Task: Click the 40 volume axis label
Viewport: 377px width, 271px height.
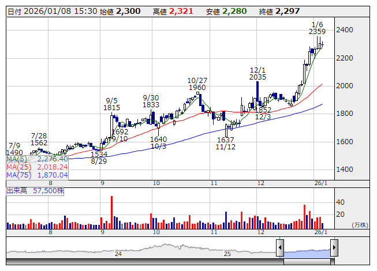Action: pyautogui.click(x=340, y=202)
